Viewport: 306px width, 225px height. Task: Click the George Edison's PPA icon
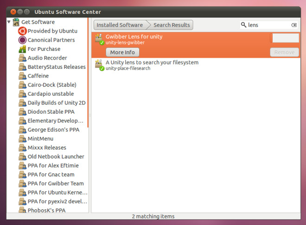[22, 130]
